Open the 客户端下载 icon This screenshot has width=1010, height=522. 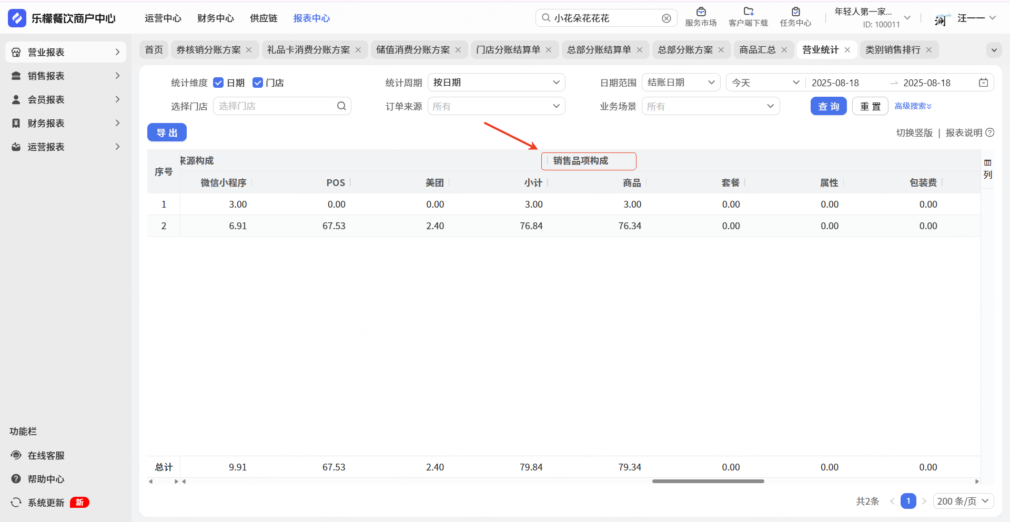tap(749, 12)
